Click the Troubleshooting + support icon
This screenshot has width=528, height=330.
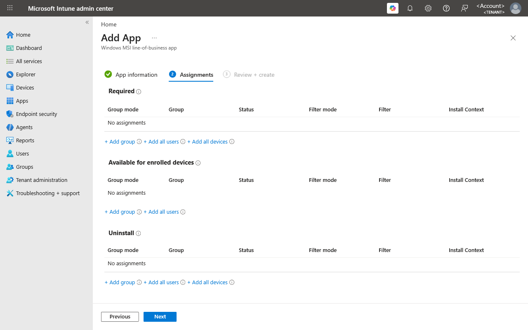(x=10, y=193)
